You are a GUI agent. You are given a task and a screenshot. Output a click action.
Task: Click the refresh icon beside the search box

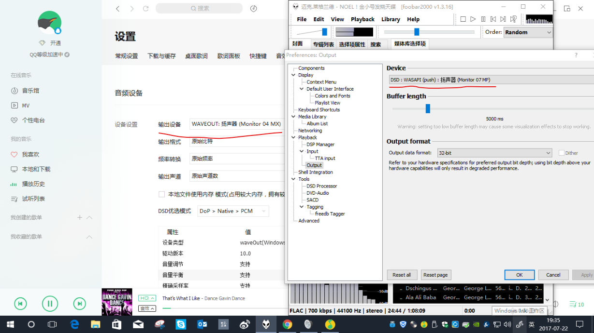pos(145,9)
